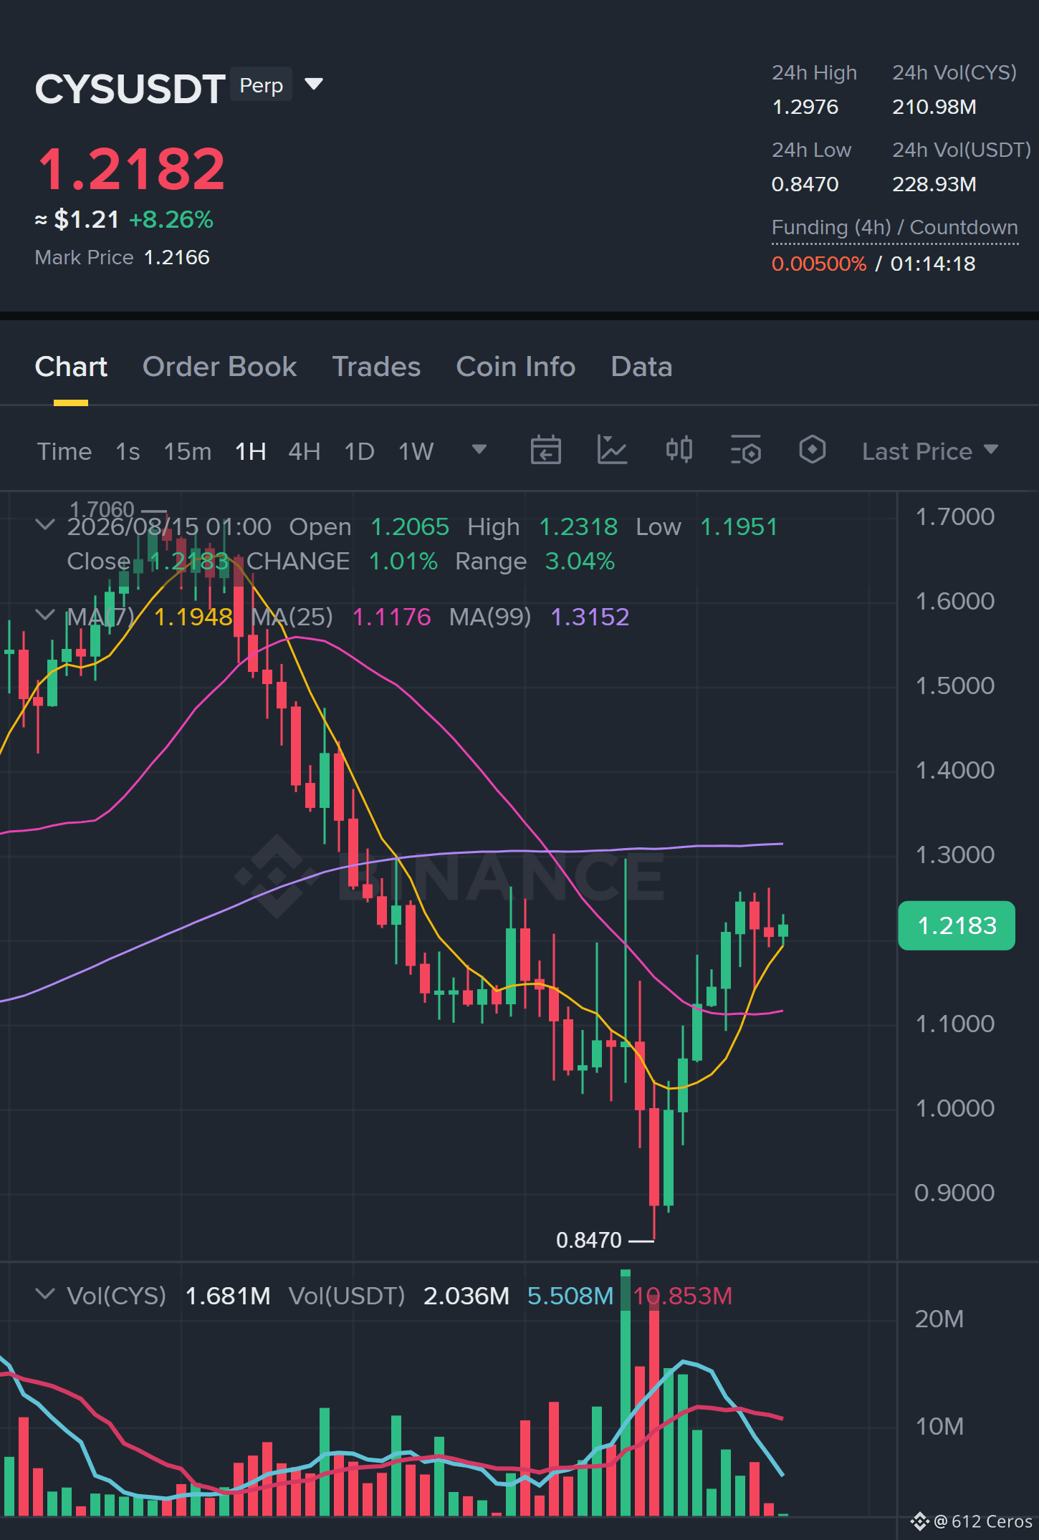Click the 10M volume axis label
The height and width of the screenshot is (1540, 1039).
[939, 1426]
